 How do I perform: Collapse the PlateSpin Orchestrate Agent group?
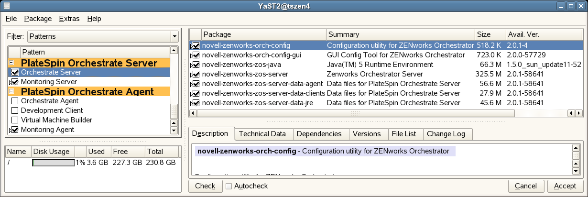pos(11,91)
